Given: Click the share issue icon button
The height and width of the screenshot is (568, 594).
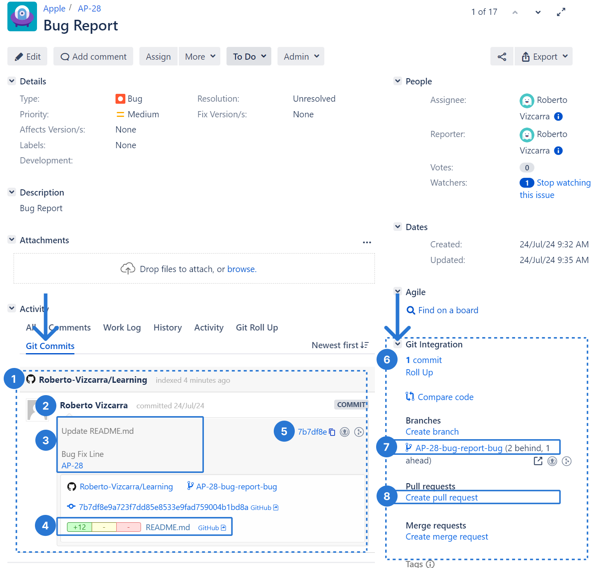Looking at the screenshot, I should (x=502, y=56).
